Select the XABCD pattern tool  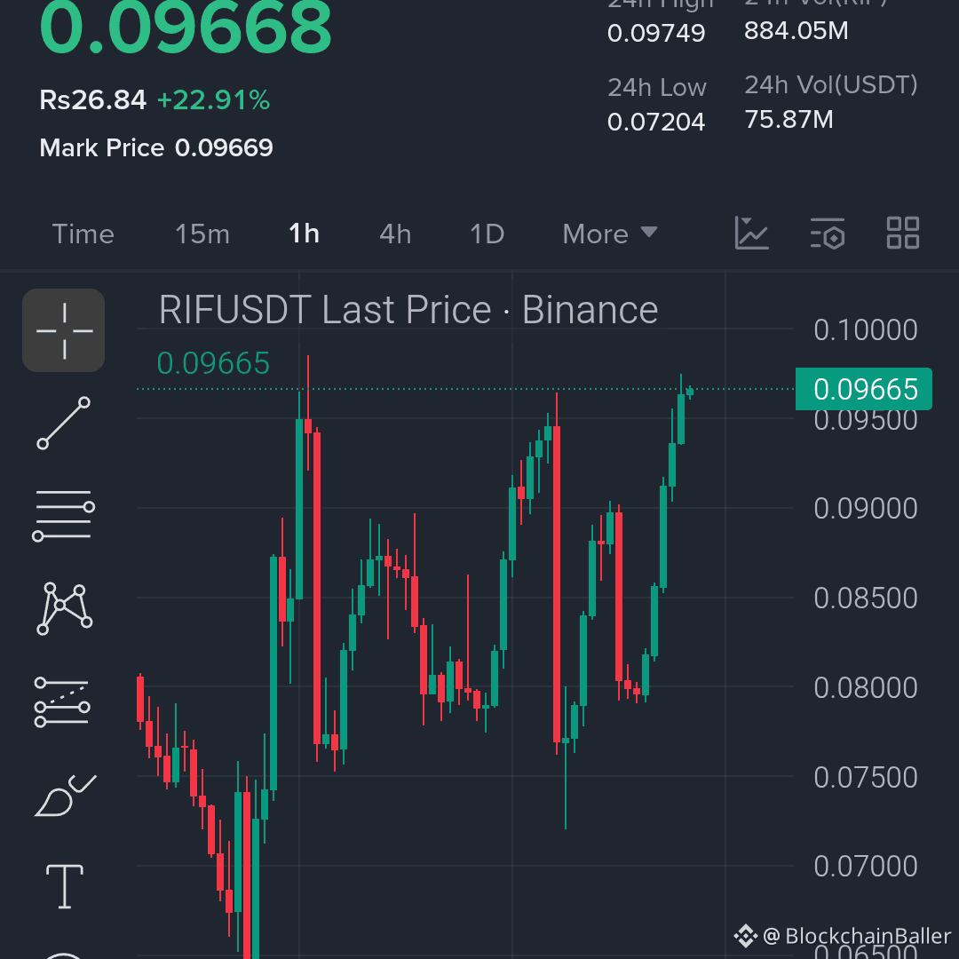64,608
